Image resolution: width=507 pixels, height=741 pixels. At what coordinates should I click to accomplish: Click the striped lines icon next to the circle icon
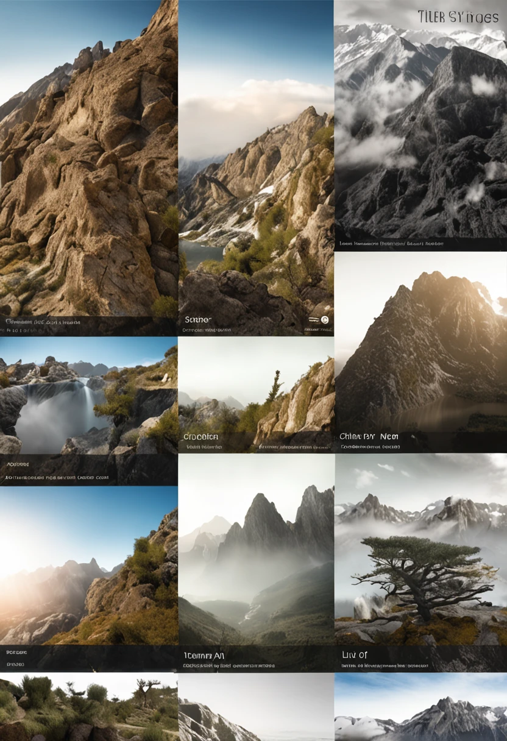[x=313, y=319]
